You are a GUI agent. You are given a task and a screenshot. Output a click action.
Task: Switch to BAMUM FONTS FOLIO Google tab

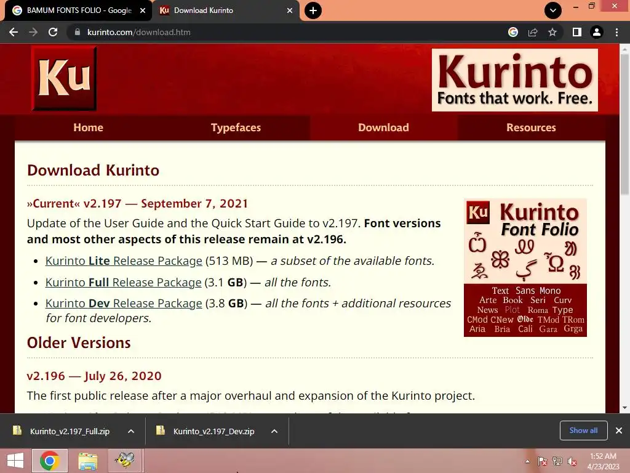pyautogui.click(x=79, y=10)
